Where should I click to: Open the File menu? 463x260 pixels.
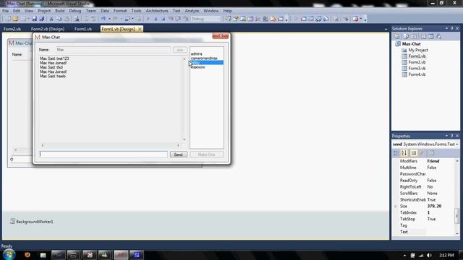pyautogui.click(x=5, y=11)
